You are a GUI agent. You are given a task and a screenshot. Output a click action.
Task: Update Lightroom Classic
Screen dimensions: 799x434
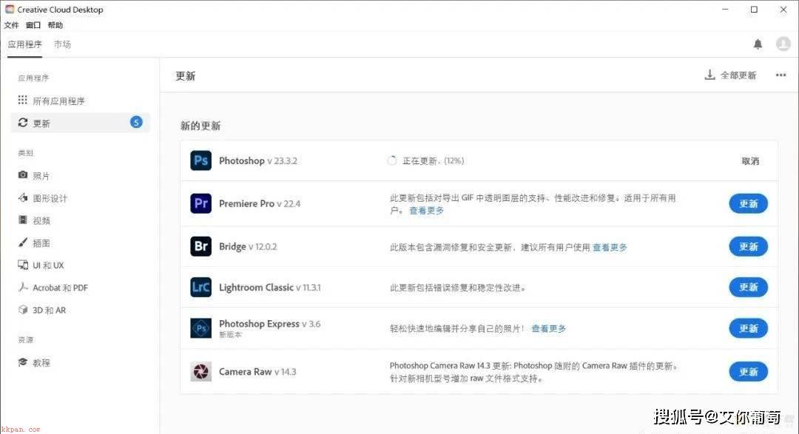748,288
